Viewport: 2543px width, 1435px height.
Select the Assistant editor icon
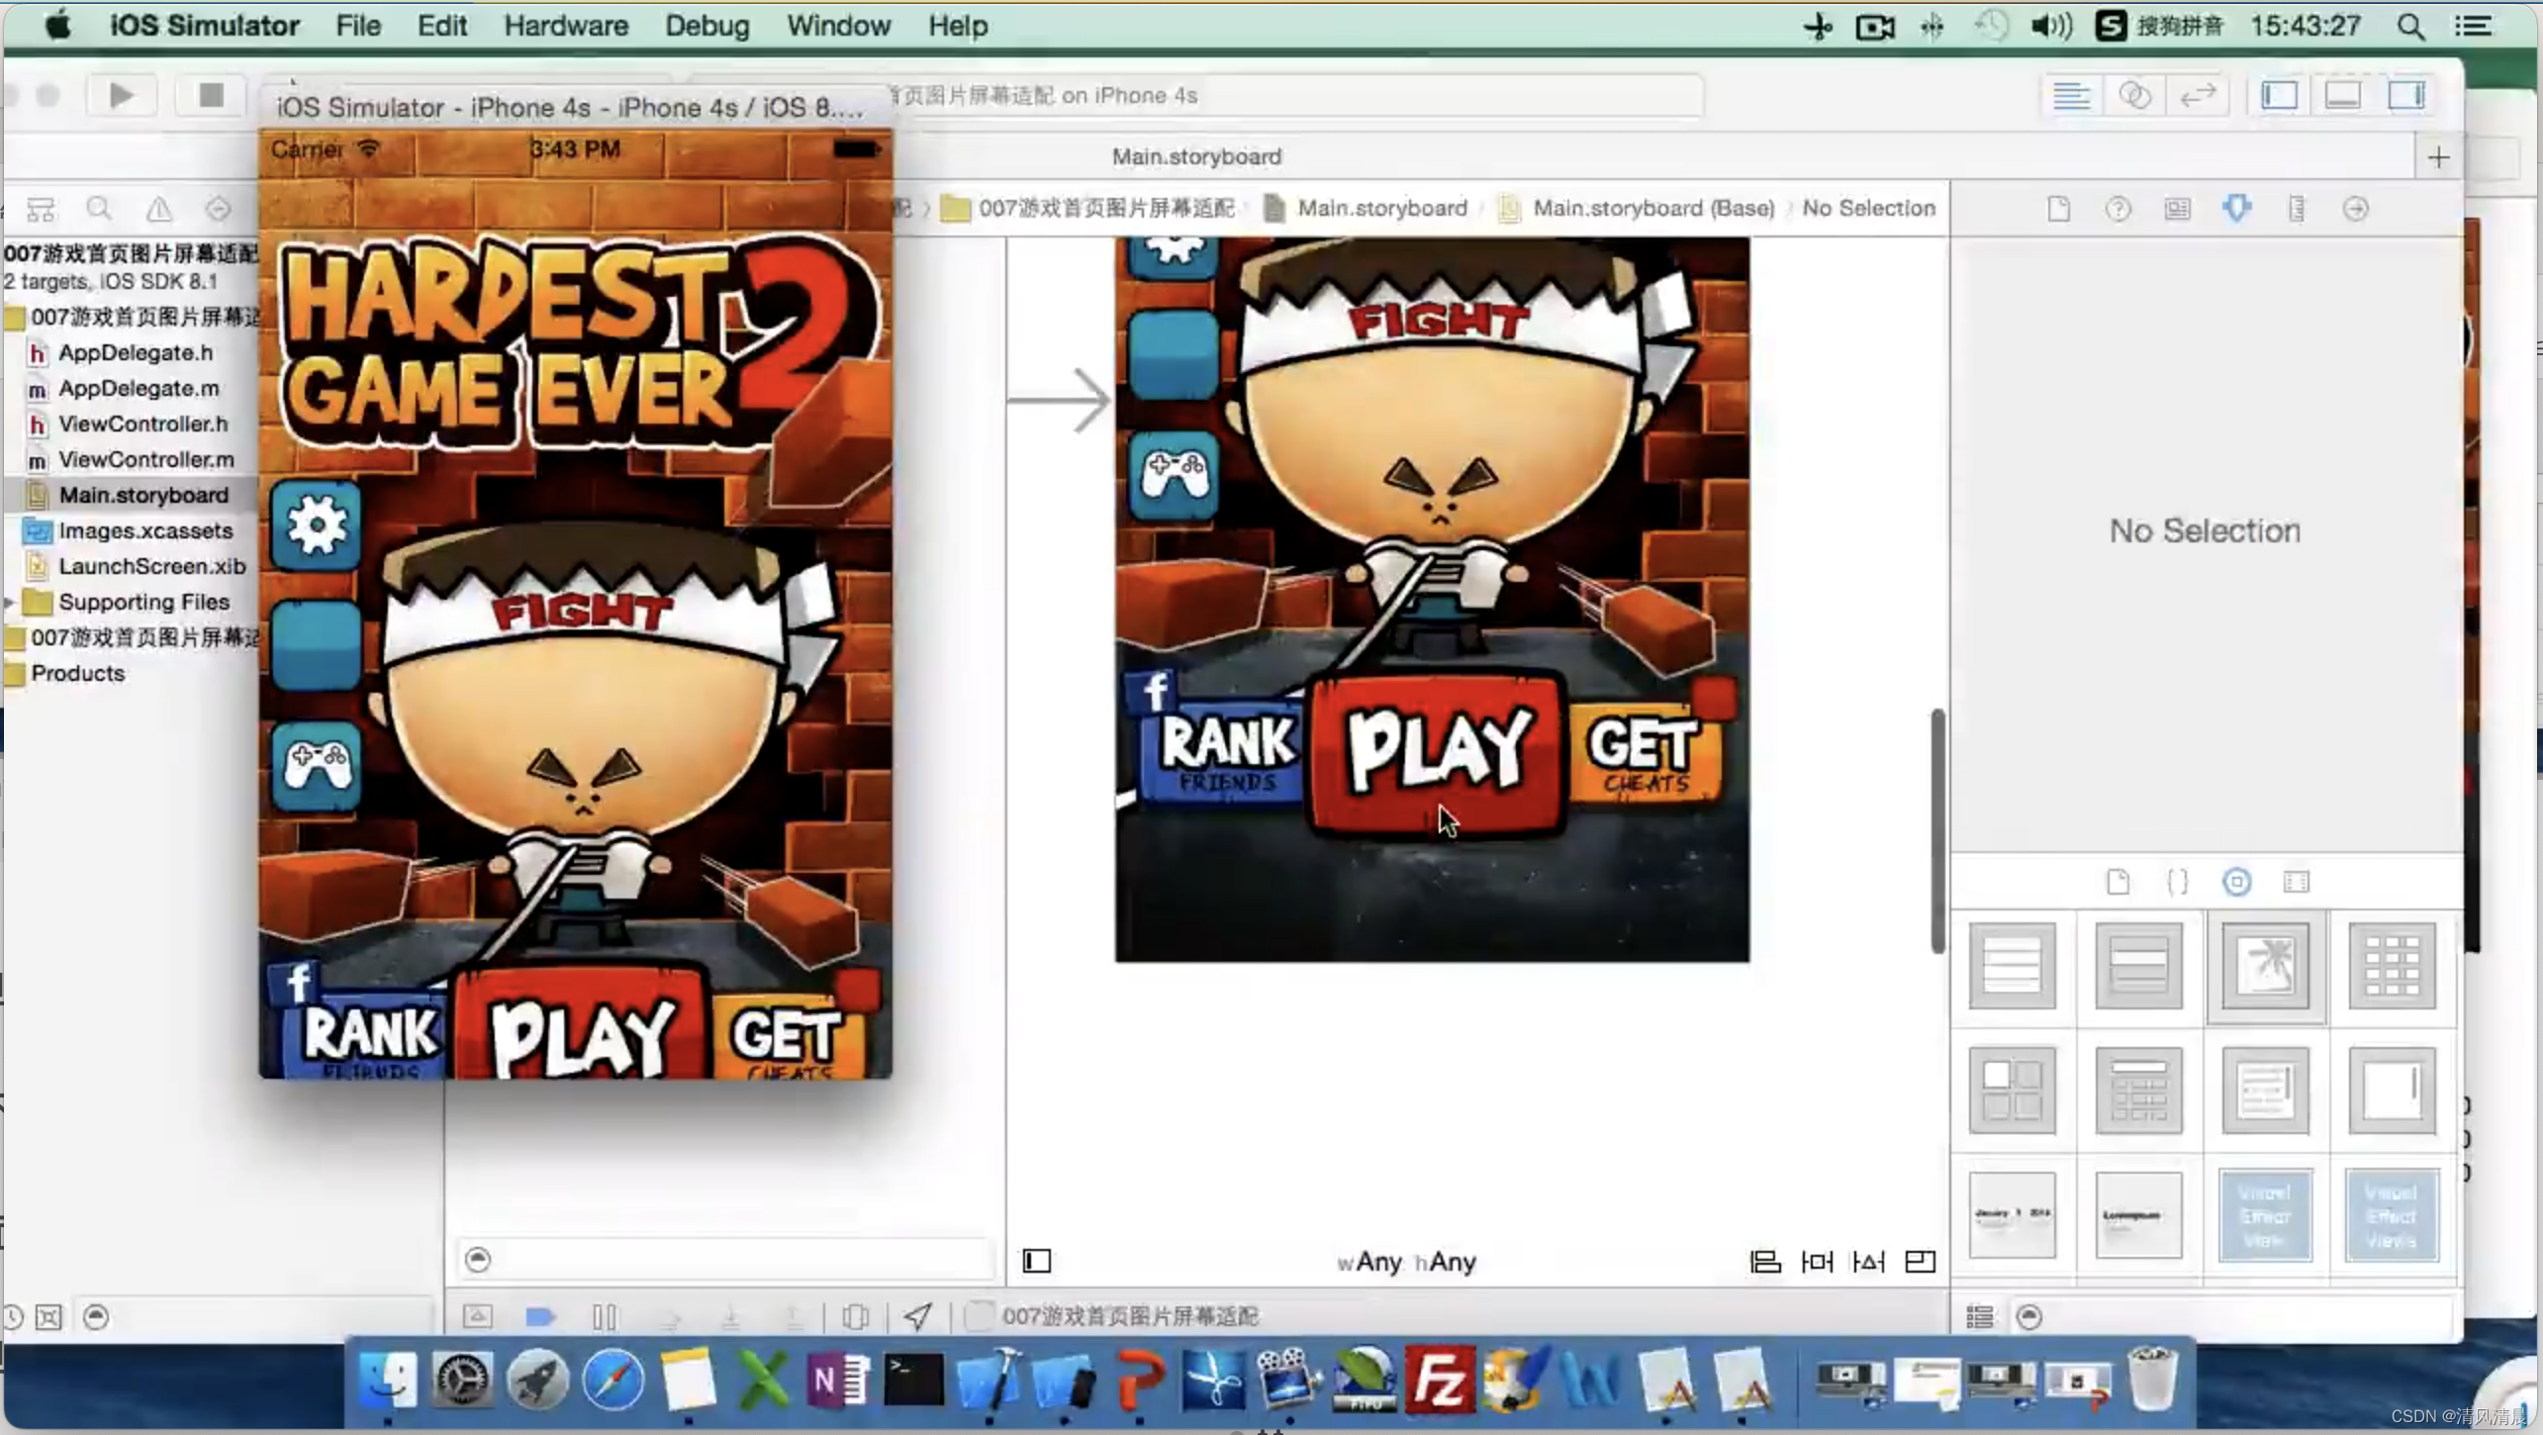click(x=2134, y=96)
